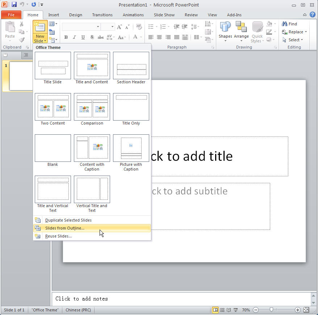Toggle bold formatting in Font group

click(66, 37)
